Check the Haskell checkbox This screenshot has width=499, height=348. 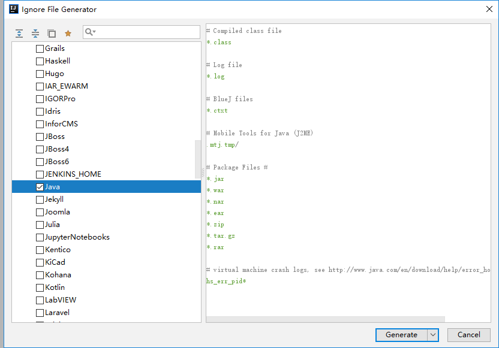(40, 61)
